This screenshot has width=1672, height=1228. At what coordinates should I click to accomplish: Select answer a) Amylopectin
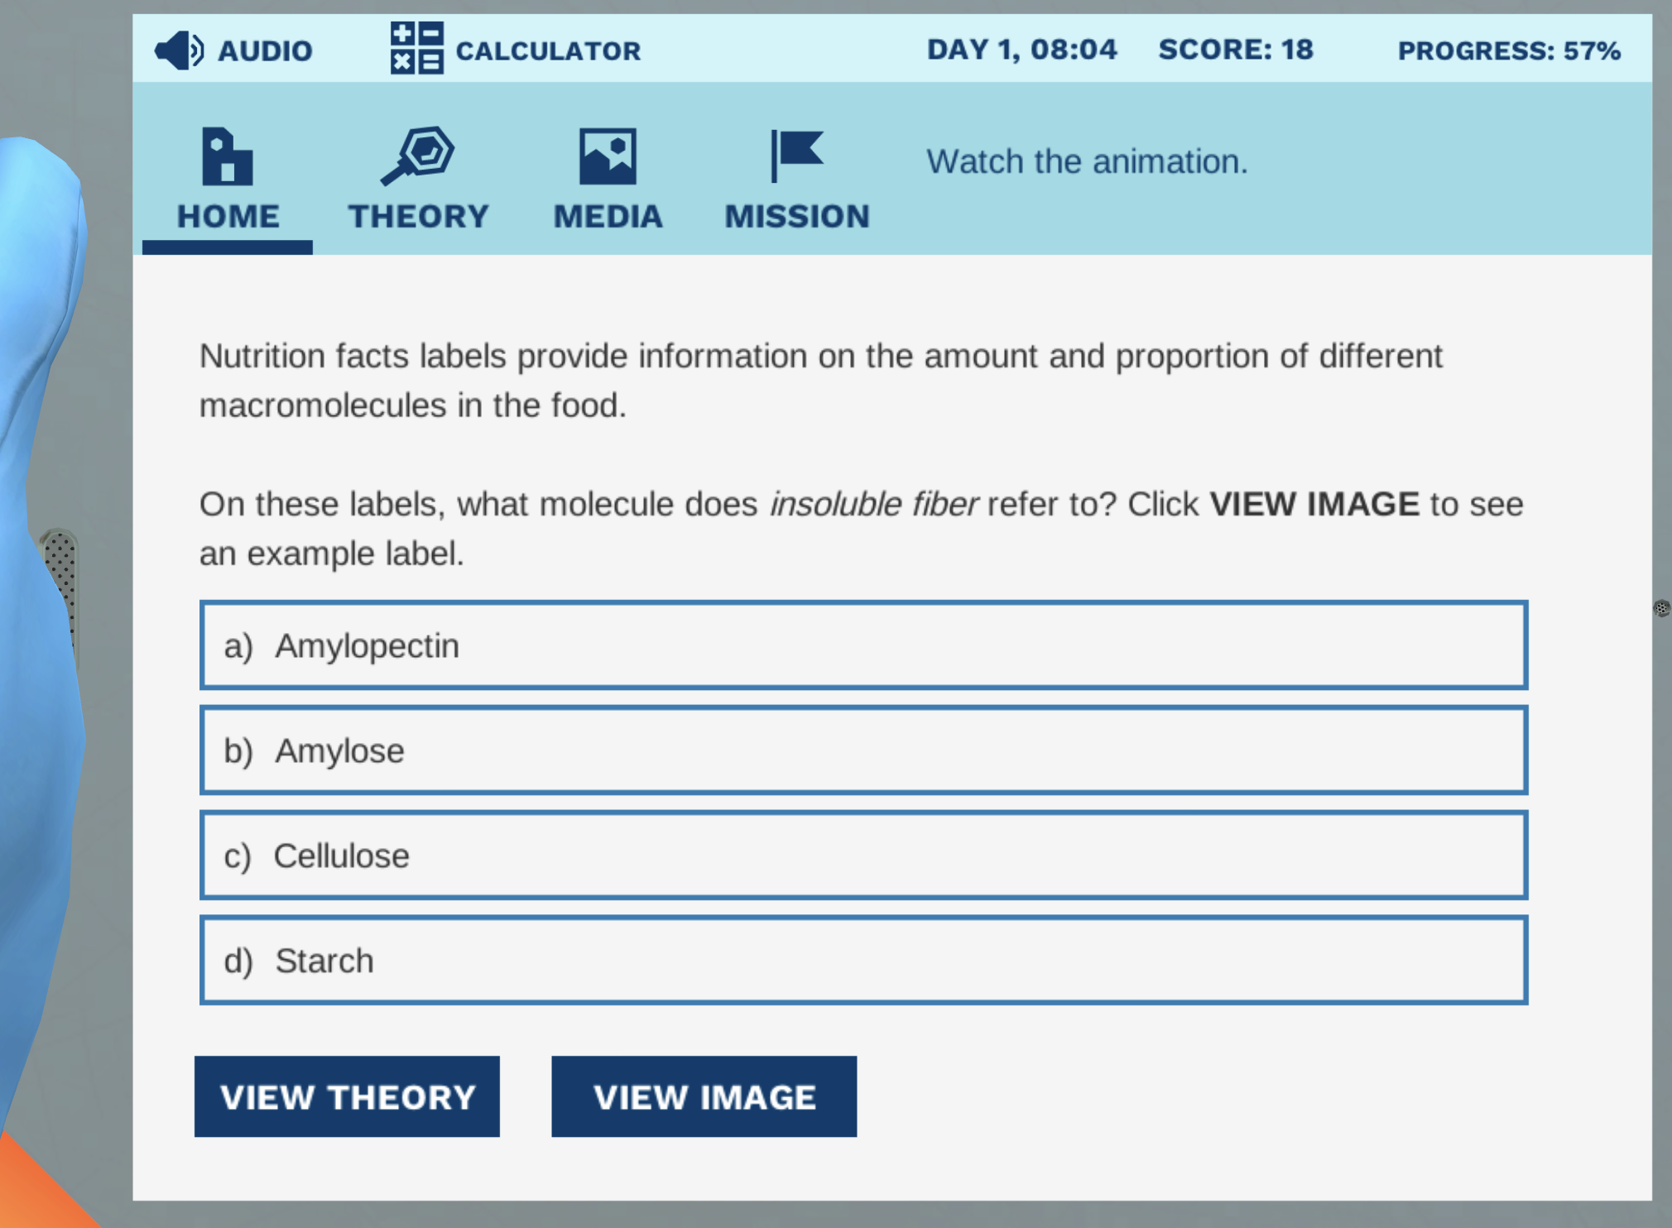click(863, 645)
